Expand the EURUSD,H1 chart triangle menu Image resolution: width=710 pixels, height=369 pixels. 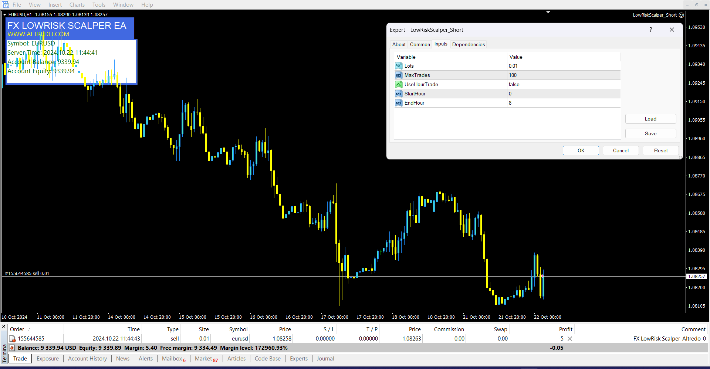coord(5,15)
